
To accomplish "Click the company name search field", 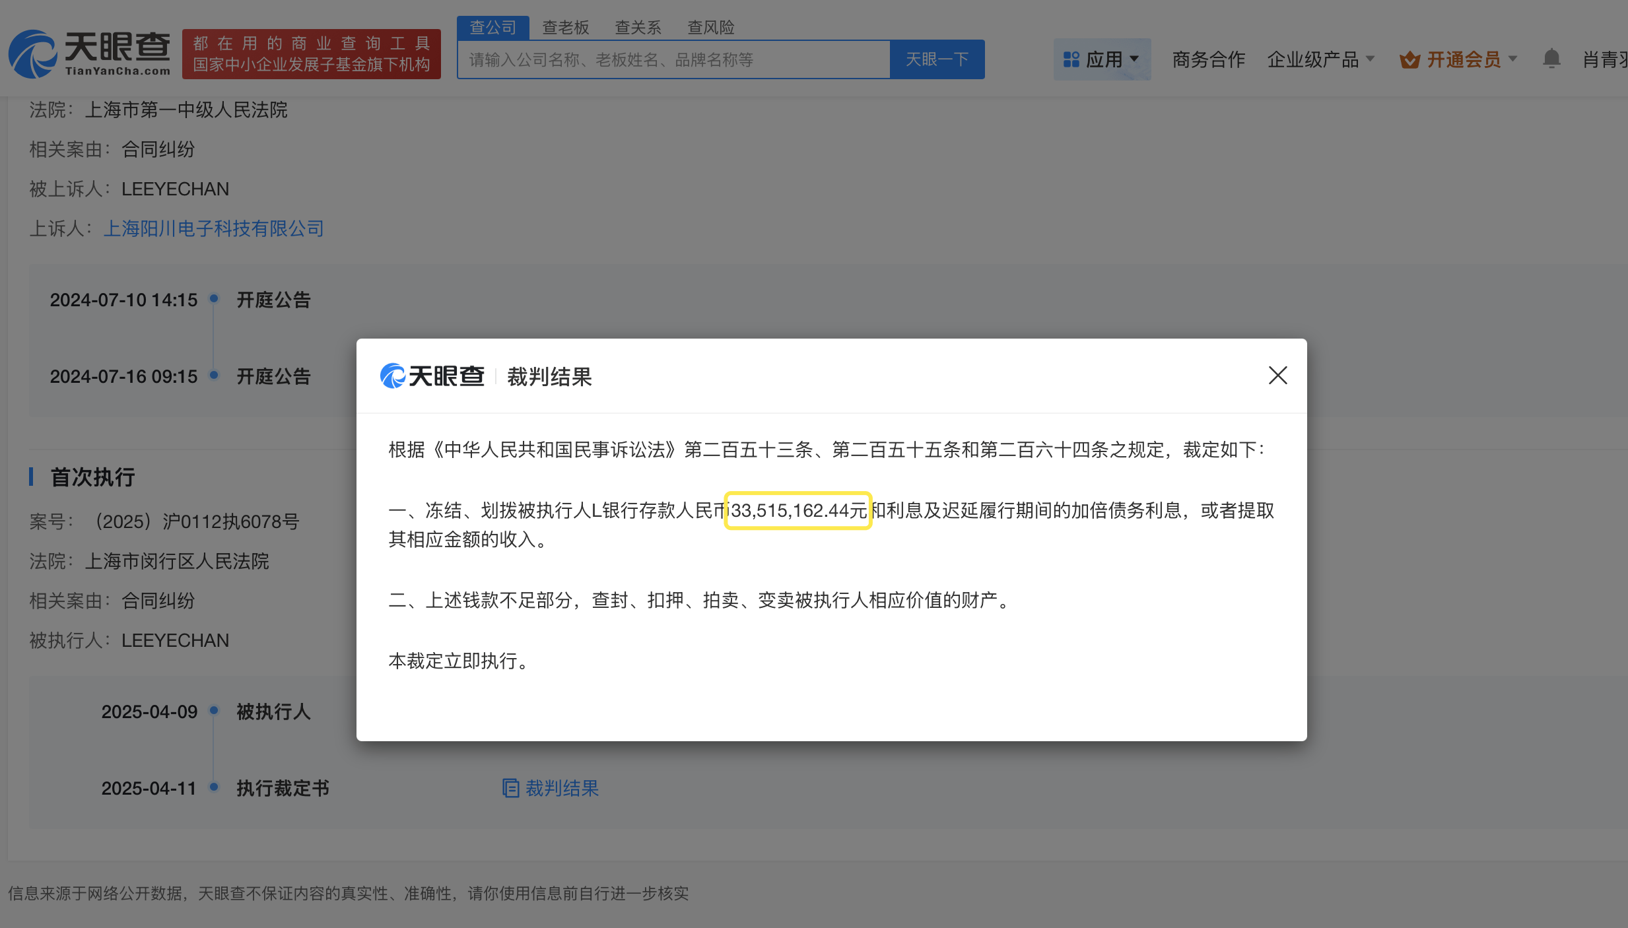I will tap(673, 59).
